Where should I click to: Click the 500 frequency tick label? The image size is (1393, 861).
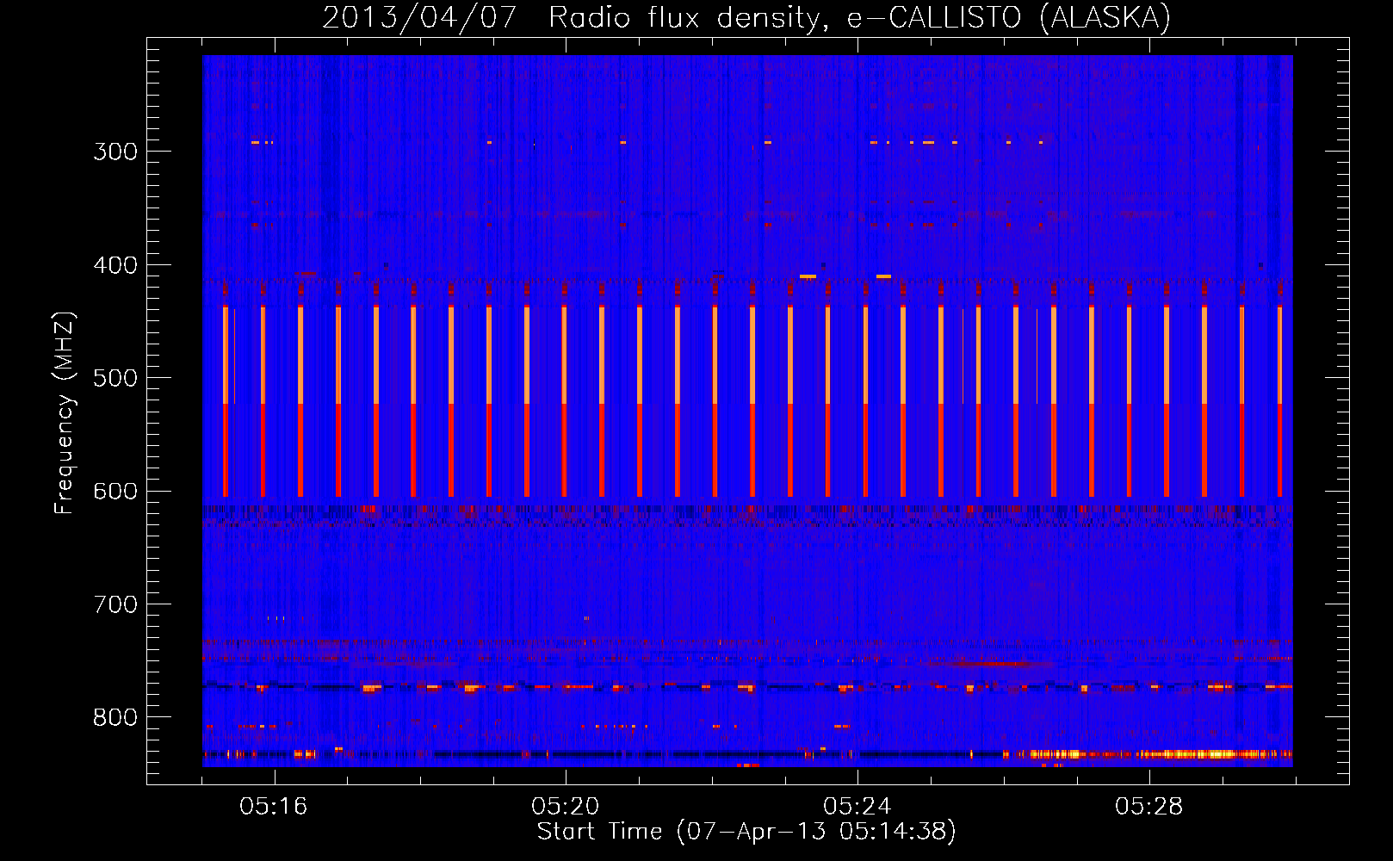115,378
